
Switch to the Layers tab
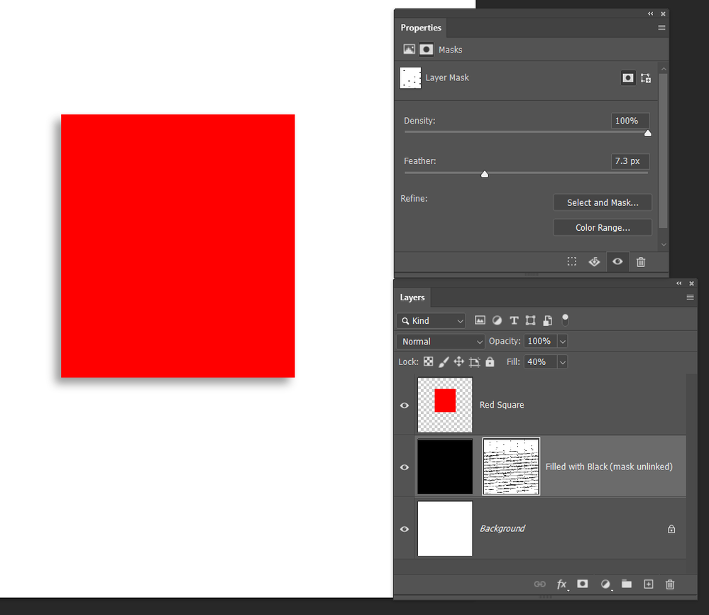(412, 298)
